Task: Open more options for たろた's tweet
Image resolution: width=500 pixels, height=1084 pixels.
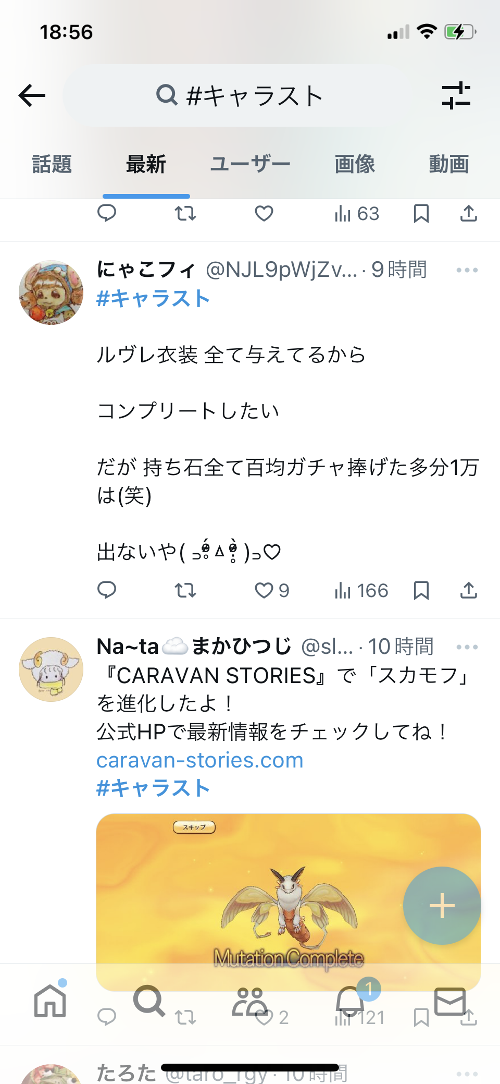Action: (x=467, y=1074)
